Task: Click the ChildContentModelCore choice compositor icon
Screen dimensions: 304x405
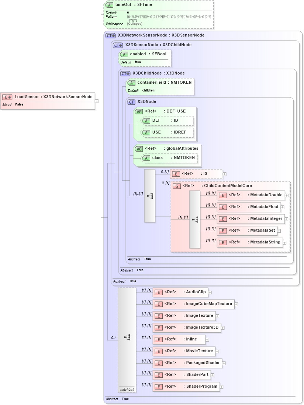Action: [x=195, y=219]
